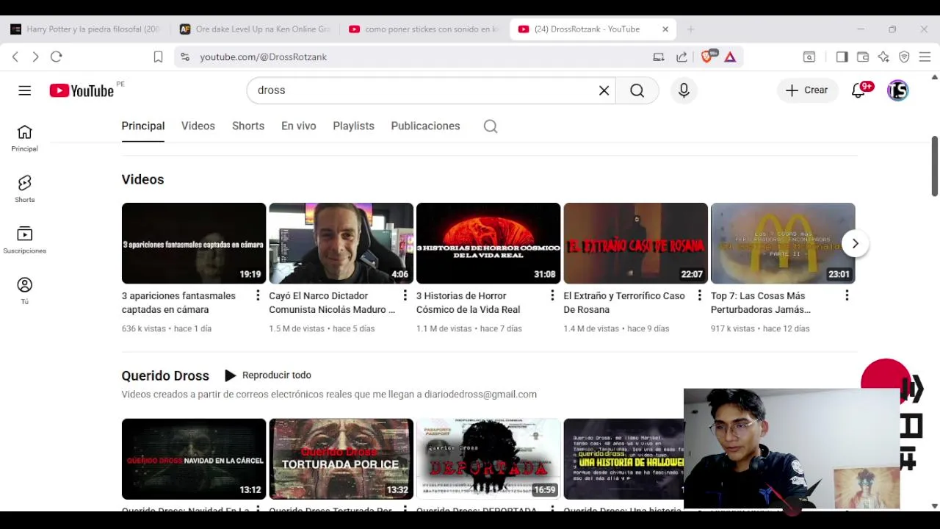Click title 3 Historias de Horror Cósmico

pyautogui.click(x=468, y=303)
